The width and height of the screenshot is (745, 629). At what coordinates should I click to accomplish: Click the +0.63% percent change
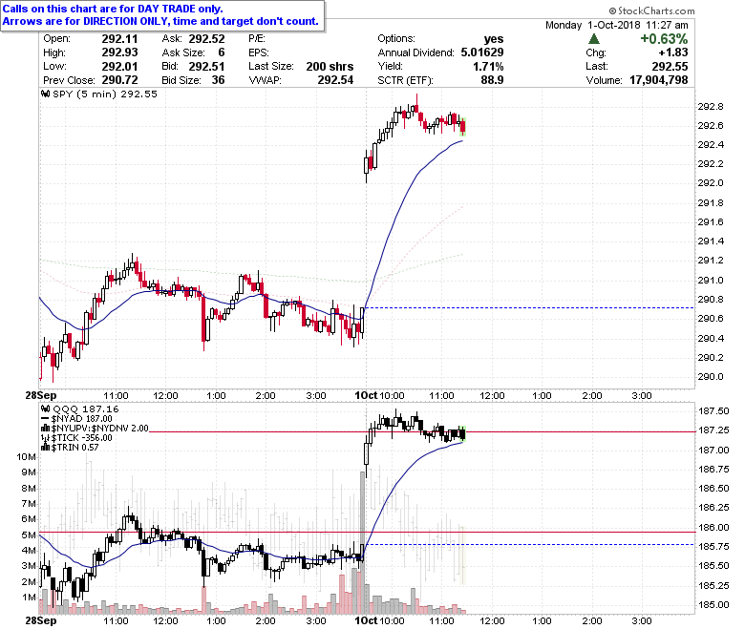(x=664, y=39)
